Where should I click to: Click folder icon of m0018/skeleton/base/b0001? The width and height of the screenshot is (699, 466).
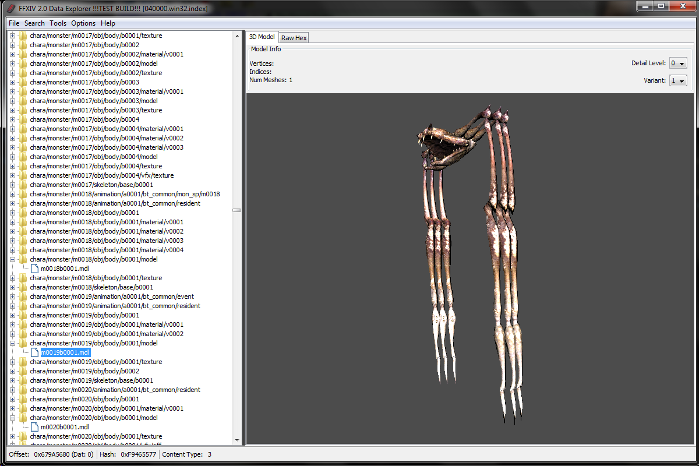(23, 287)
